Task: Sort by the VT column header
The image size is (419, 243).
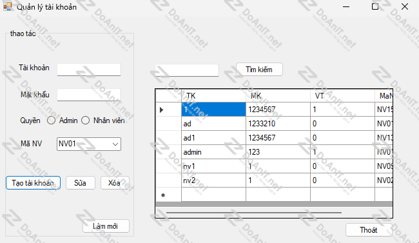Action: pos(342,95)
